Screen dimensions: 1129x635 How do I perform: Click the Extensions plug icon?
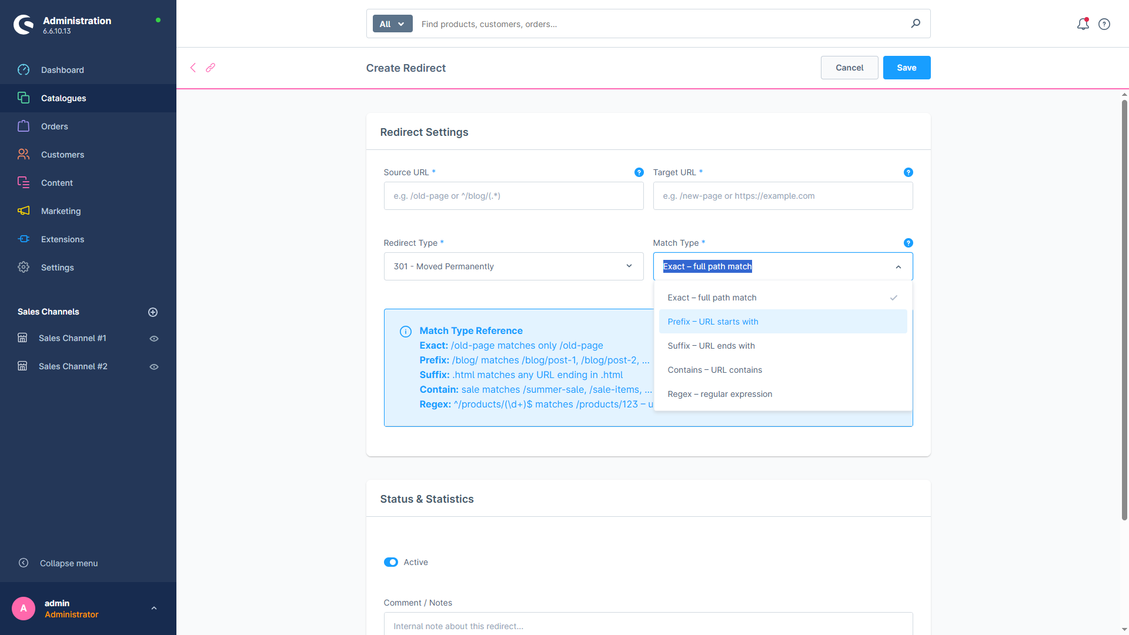click(24, 239)
